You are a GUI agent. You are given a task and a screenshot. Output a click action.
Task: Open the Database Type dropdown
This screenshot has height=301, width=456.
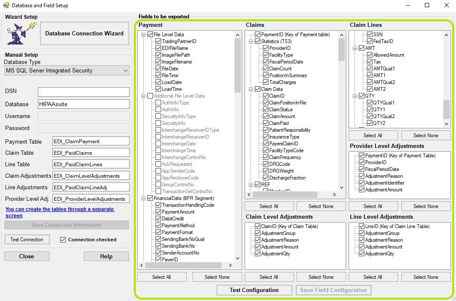click(x=67, y=71)
